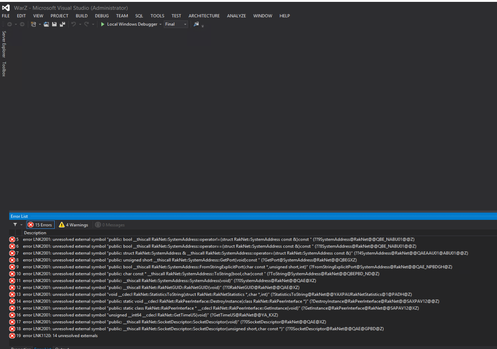The image size is (497, 349).
Task: Click the Local Windows Debugger start button label
Action: click(x=132, y=24)
